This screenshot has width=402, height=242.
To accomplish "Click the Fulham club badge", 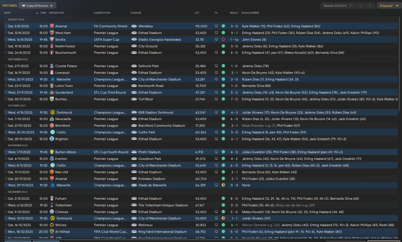I will 52,198.
